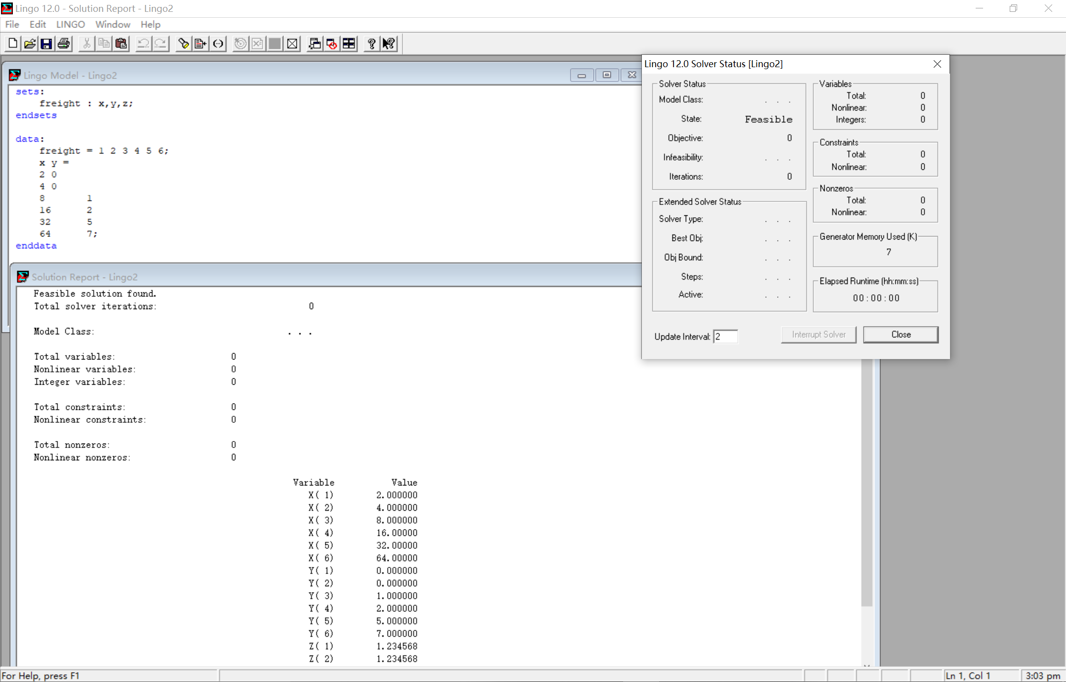The height and width of the screenshot is (682, 1066).
Task: Click the Close button in Solver Status
Action: (x=900, y=334)
